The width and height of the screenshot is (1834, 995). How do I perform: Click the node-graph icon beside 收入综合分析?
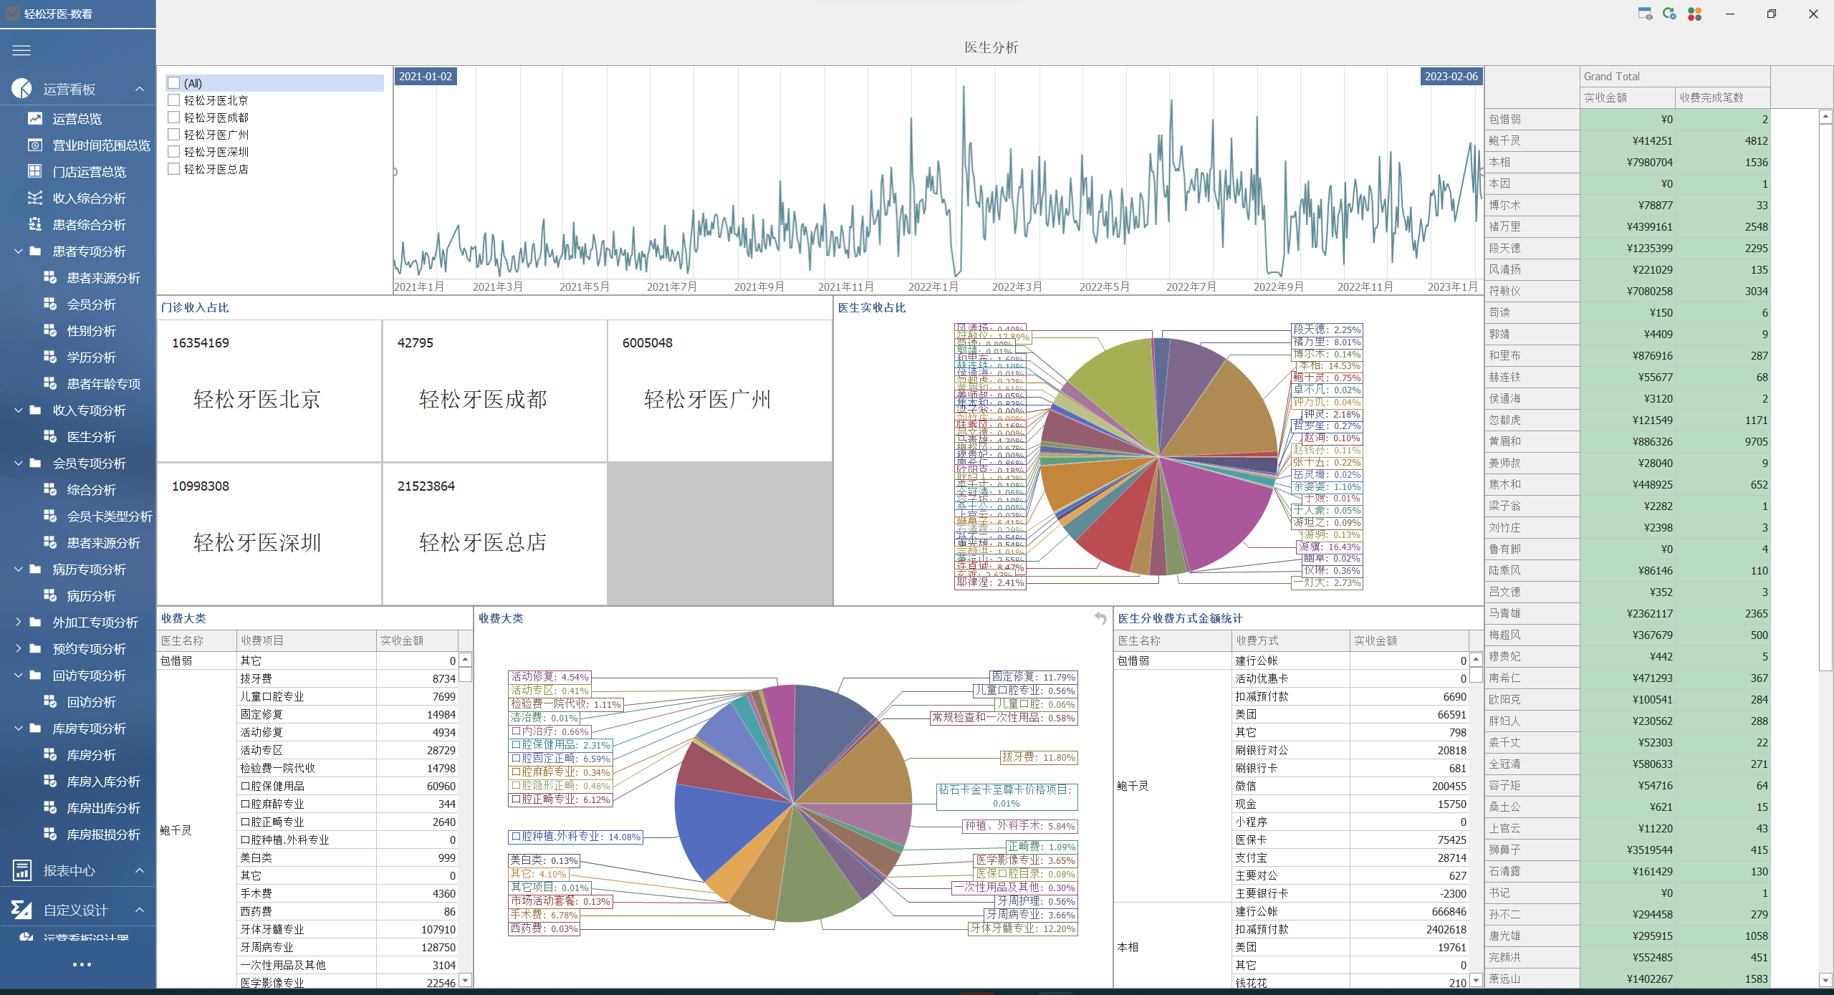click(x=35, y=198)
